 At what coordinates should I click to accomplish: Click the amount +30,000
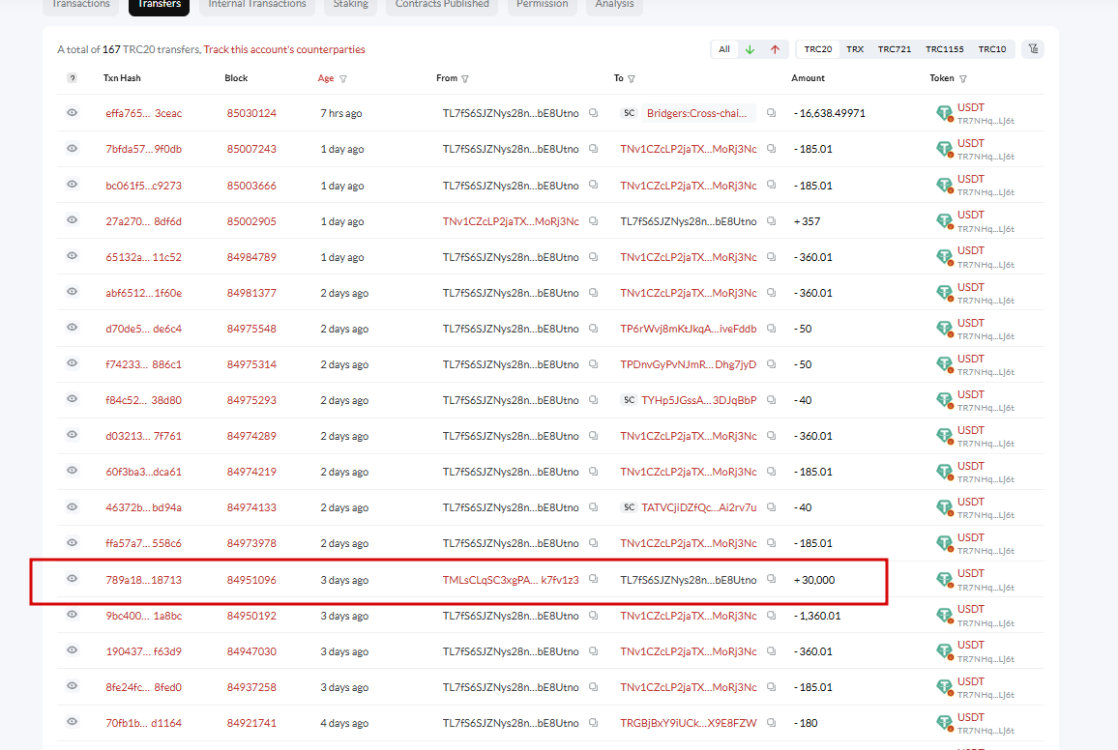[814, 580]
